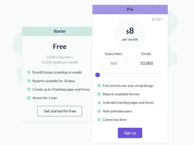Viewport: 194px width, 145px height.
Task: Click checkmark icon next to Reports available forever
Action: [99, 94]
